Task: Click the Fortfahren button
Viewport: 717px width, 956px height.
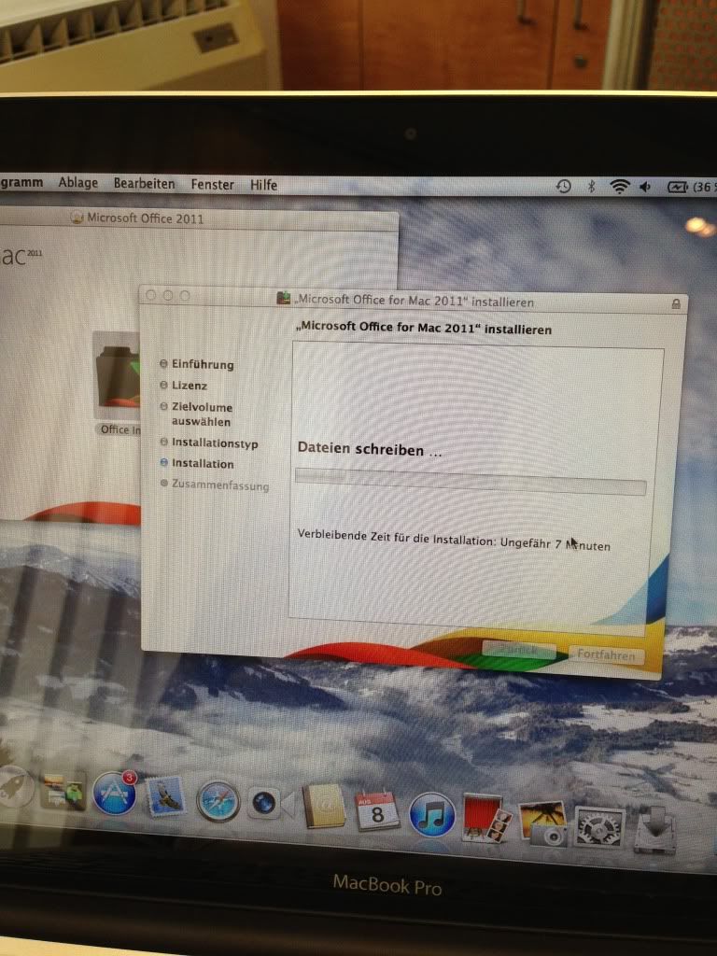Action: point(605,654)
